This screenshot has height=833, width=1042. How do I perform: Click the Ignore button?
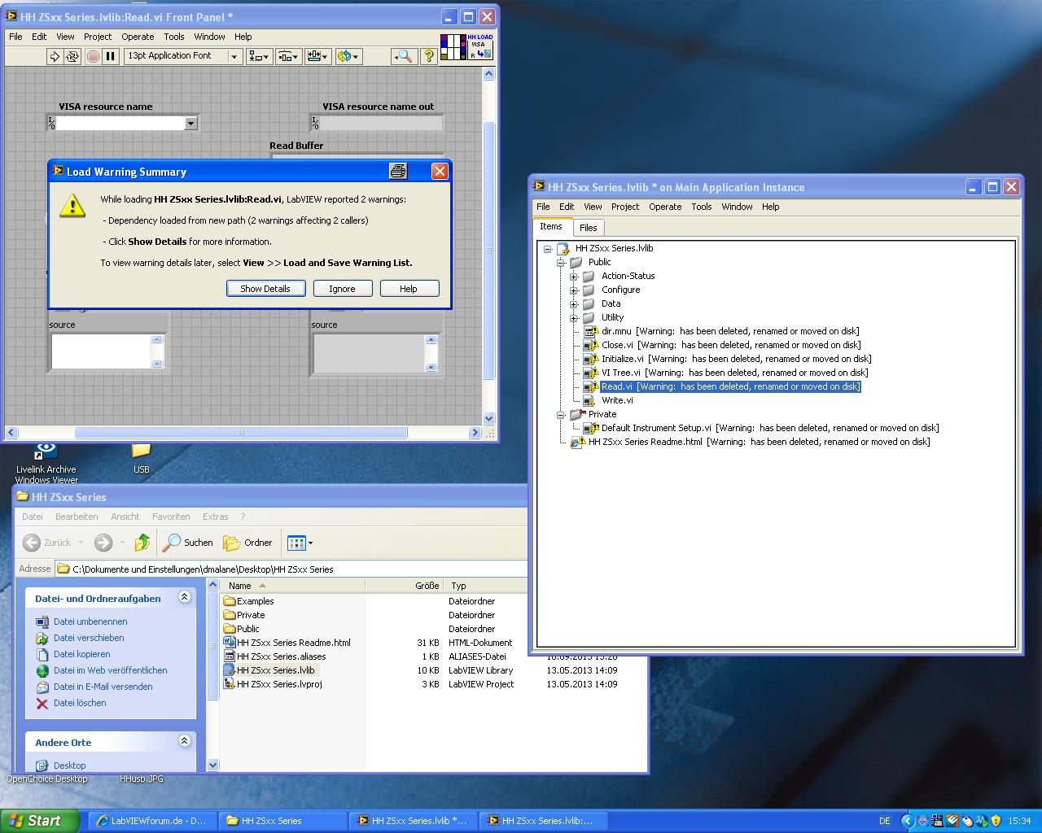coord(342,289)
